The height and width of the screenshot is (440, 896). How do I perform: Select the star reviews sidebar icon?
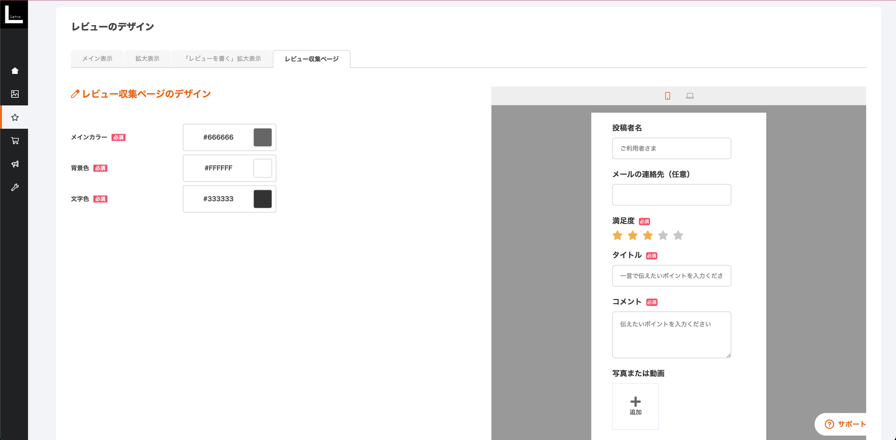click(x=15, y=117)
